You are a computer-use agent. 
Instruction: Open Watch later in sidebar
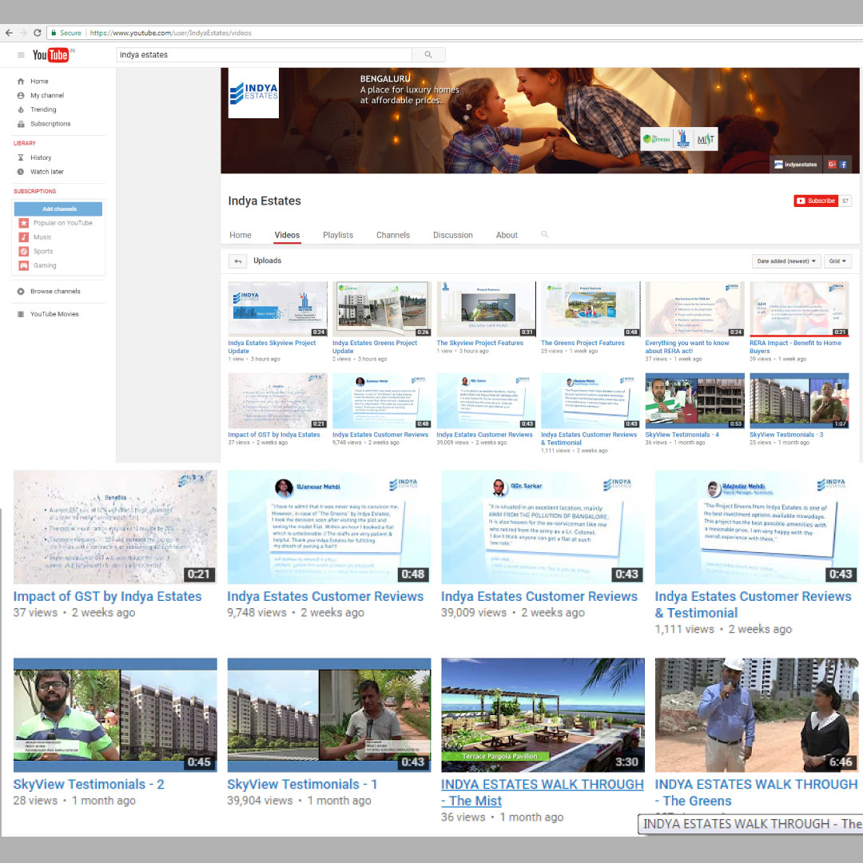[x=47, y=172]
